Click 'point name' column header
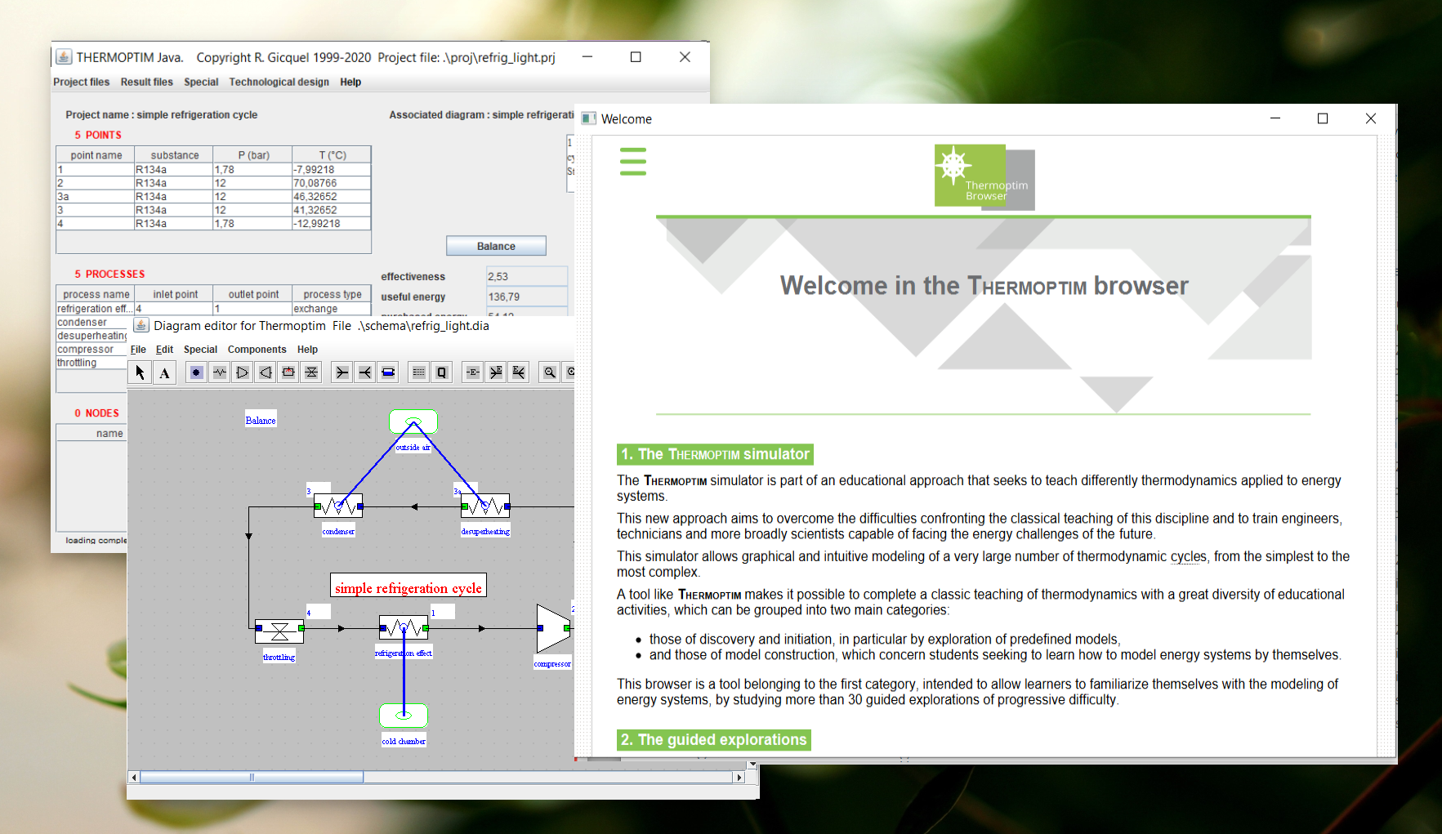Screen dimensions: 1442x834 [96, 155]
